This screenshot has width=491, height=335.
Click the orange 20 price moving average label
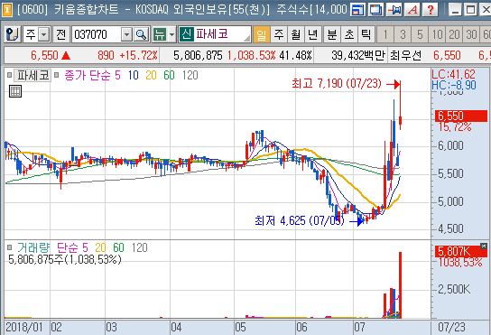pyautogui.click(x=151, y=75)
